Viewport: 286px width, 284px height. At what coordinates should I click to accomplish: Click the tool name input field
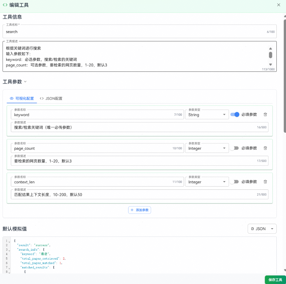(x=134, y=32)
